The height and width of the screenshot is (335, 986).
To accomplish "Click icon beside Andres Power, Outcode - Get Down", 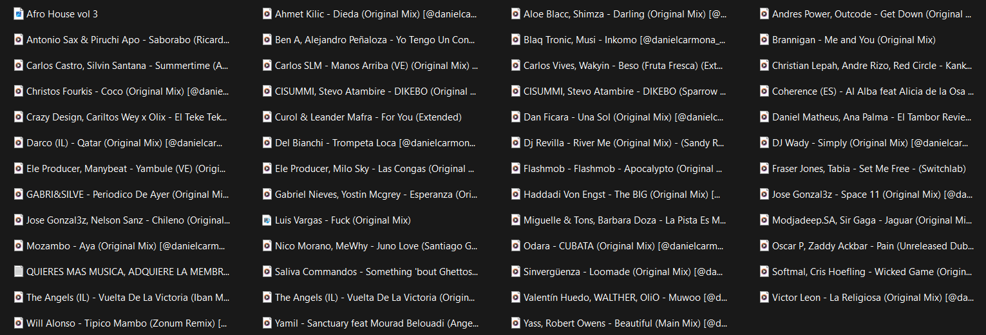I will point(764,14).
